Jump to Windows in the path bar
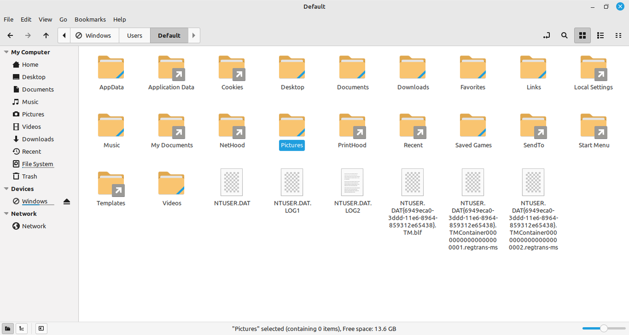 (94, 35)
